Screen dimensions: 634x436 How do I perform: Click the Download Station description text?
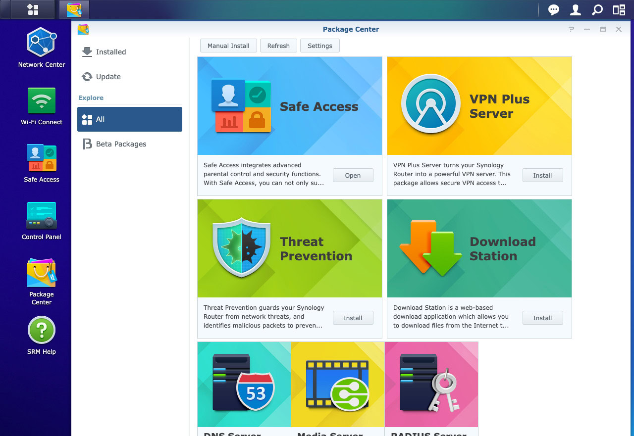point(451,317)
